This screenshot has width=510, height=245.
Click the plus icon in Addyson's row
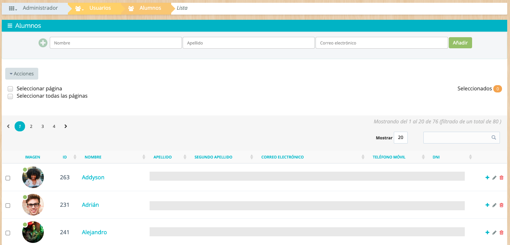point(487,178)
